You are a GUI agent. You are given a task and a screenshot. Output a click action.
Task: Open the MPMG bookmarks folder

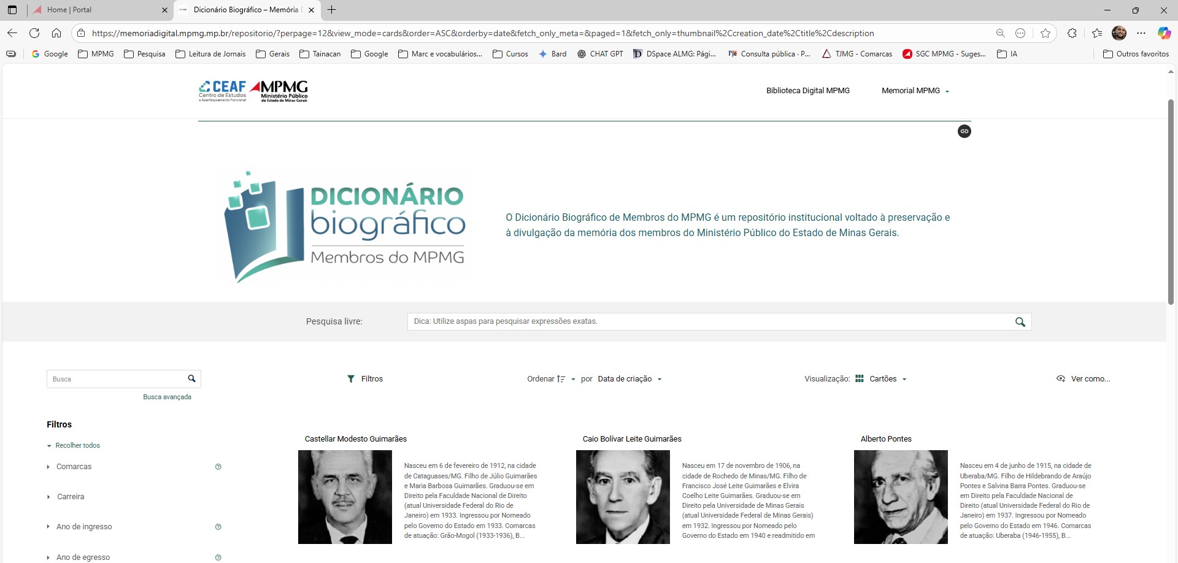pyautogui.click(x=96, y=54)
